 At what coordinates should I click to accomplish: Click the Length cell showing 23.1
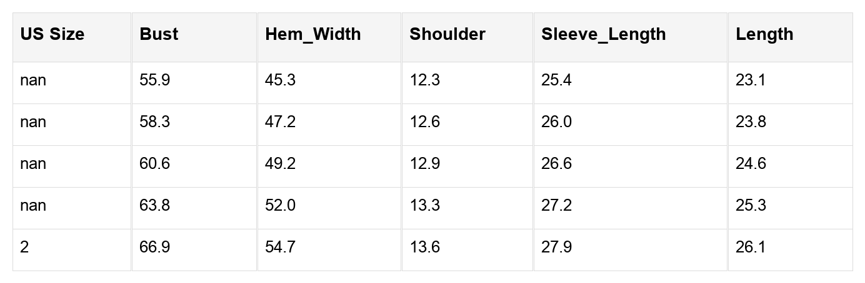click(751, 80)
